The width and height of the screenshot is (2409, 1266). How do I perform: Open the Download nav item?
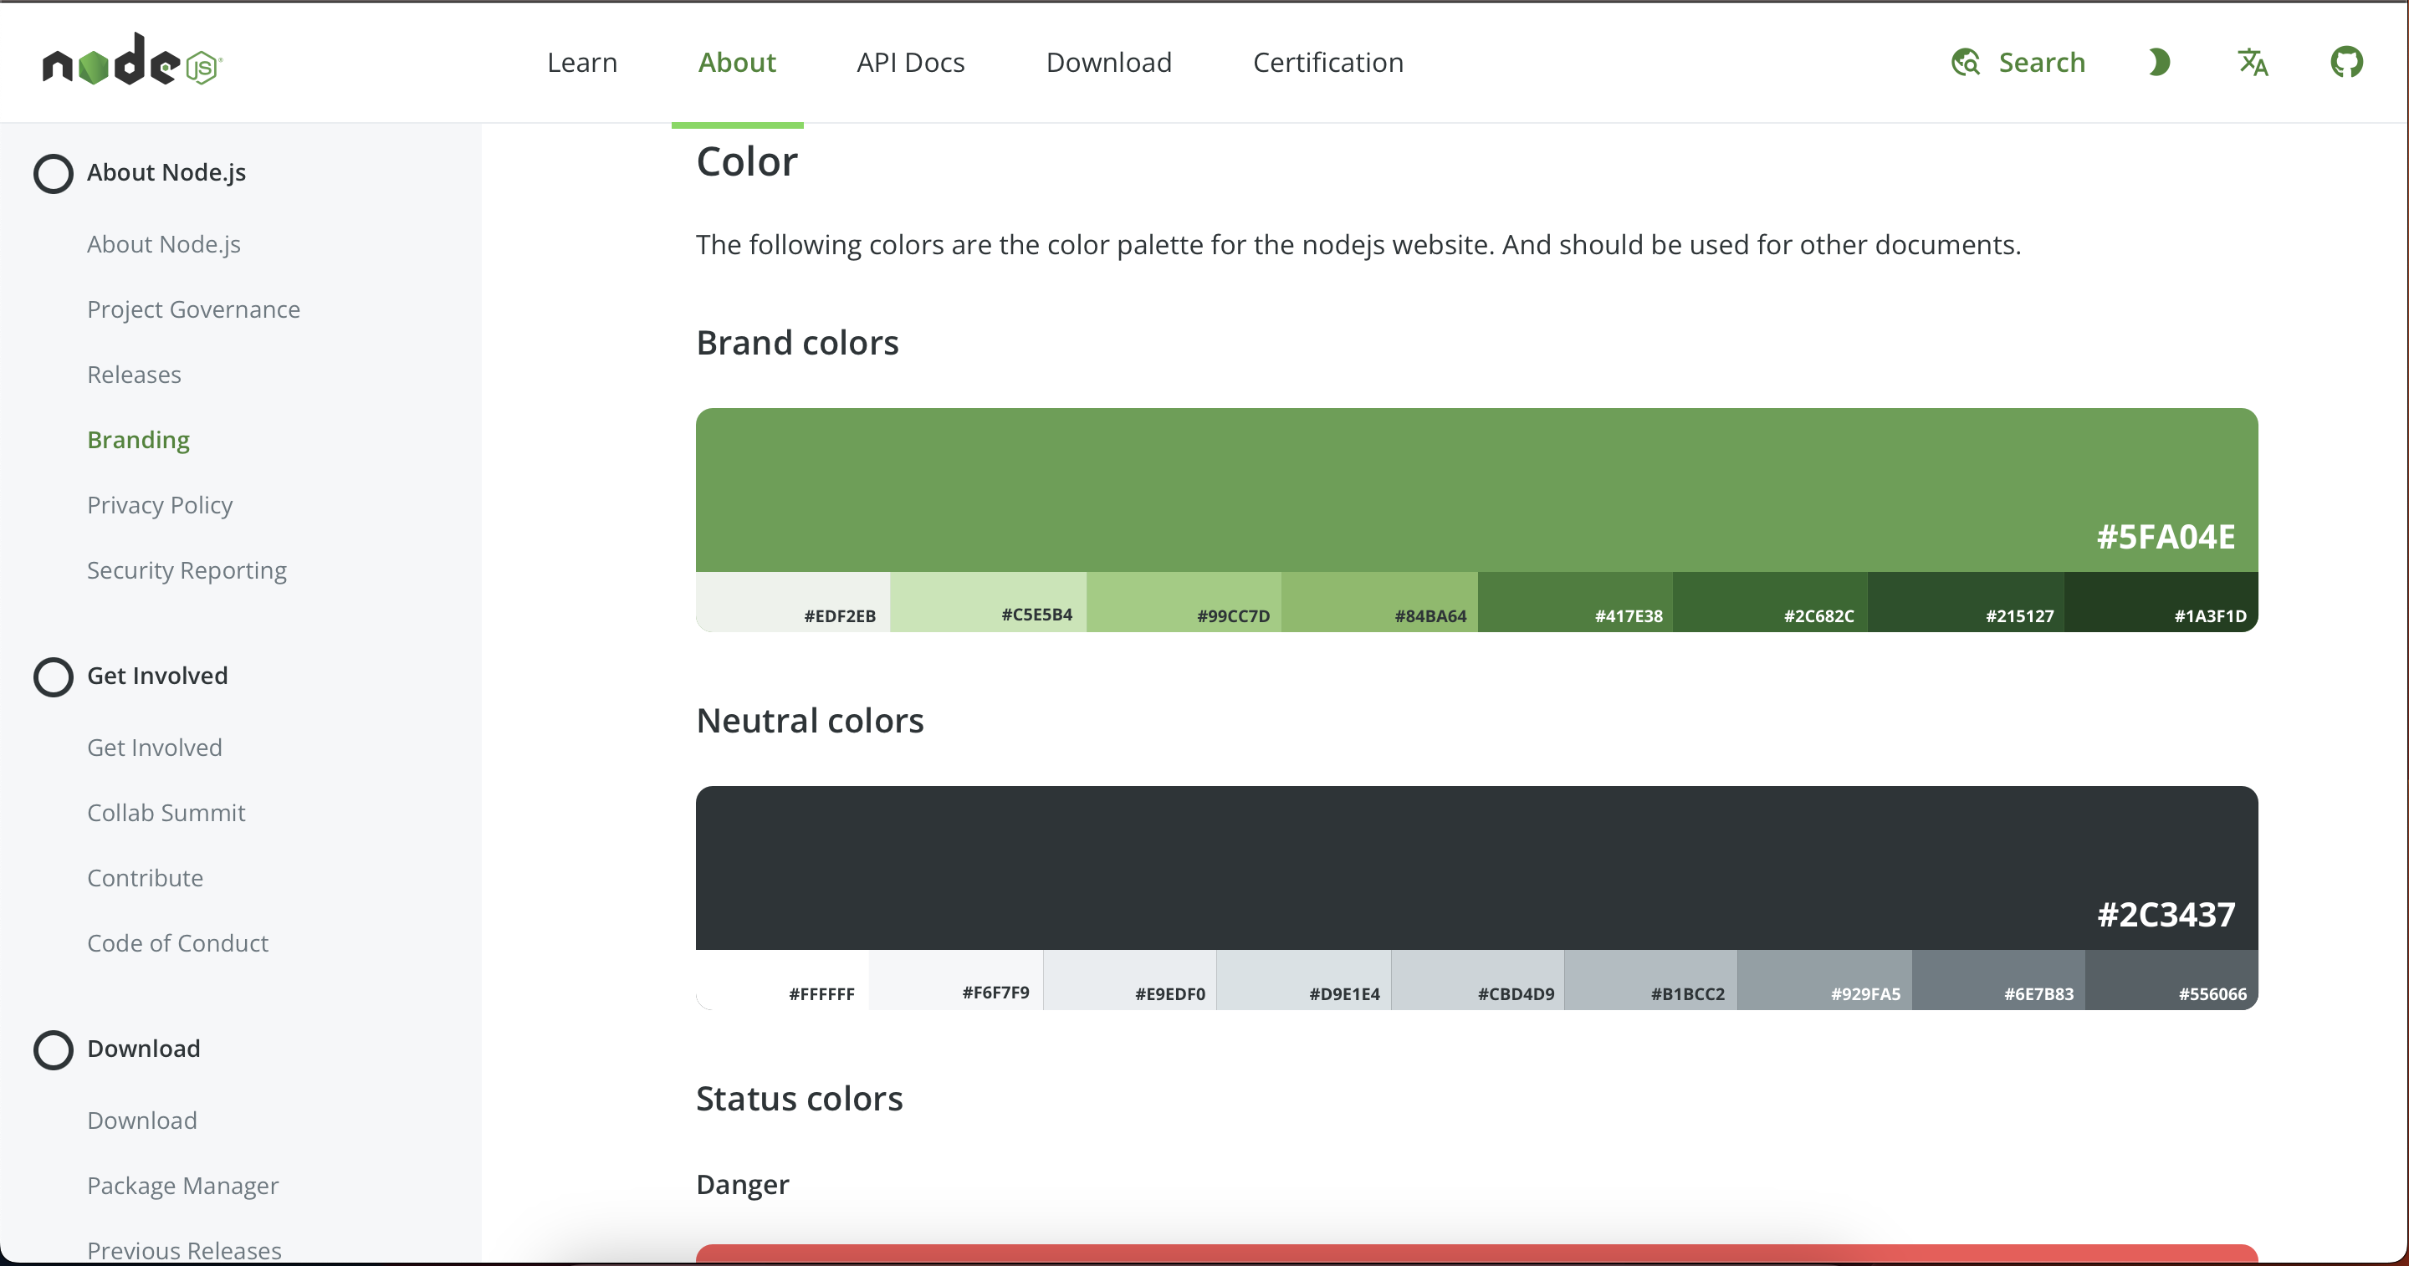[x=1108, y=63]
